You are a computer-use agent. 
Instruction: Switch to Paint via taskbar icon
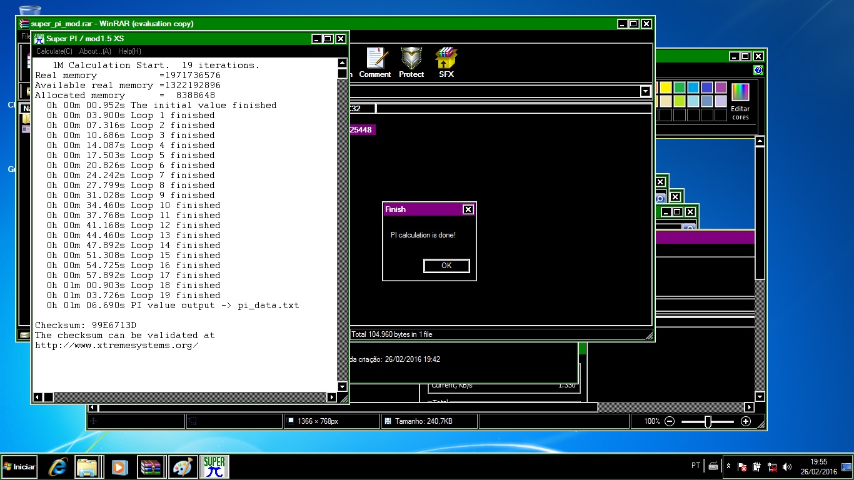click(183, 467)
